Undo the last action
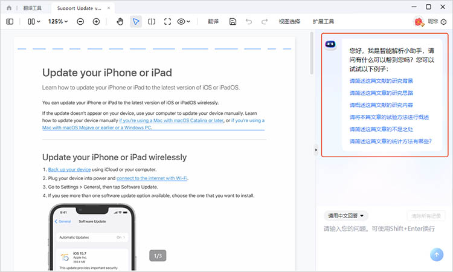 click(x=249, y=21)
